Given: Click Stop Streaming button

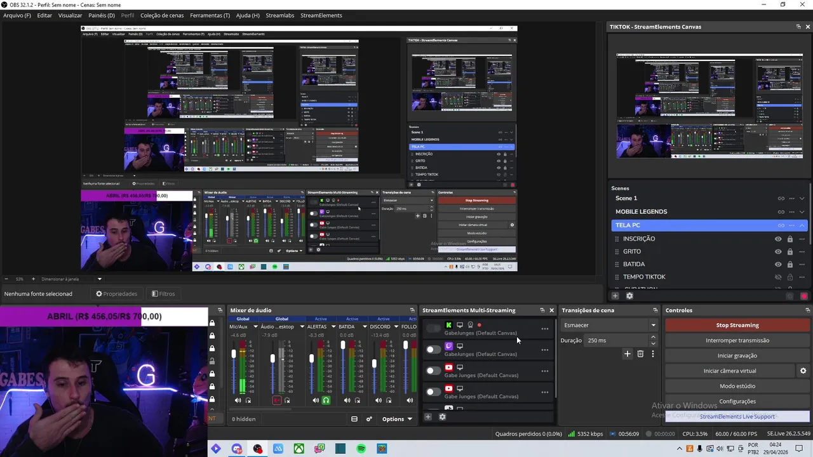Looking at the screenshot, I should click(737, 325).
